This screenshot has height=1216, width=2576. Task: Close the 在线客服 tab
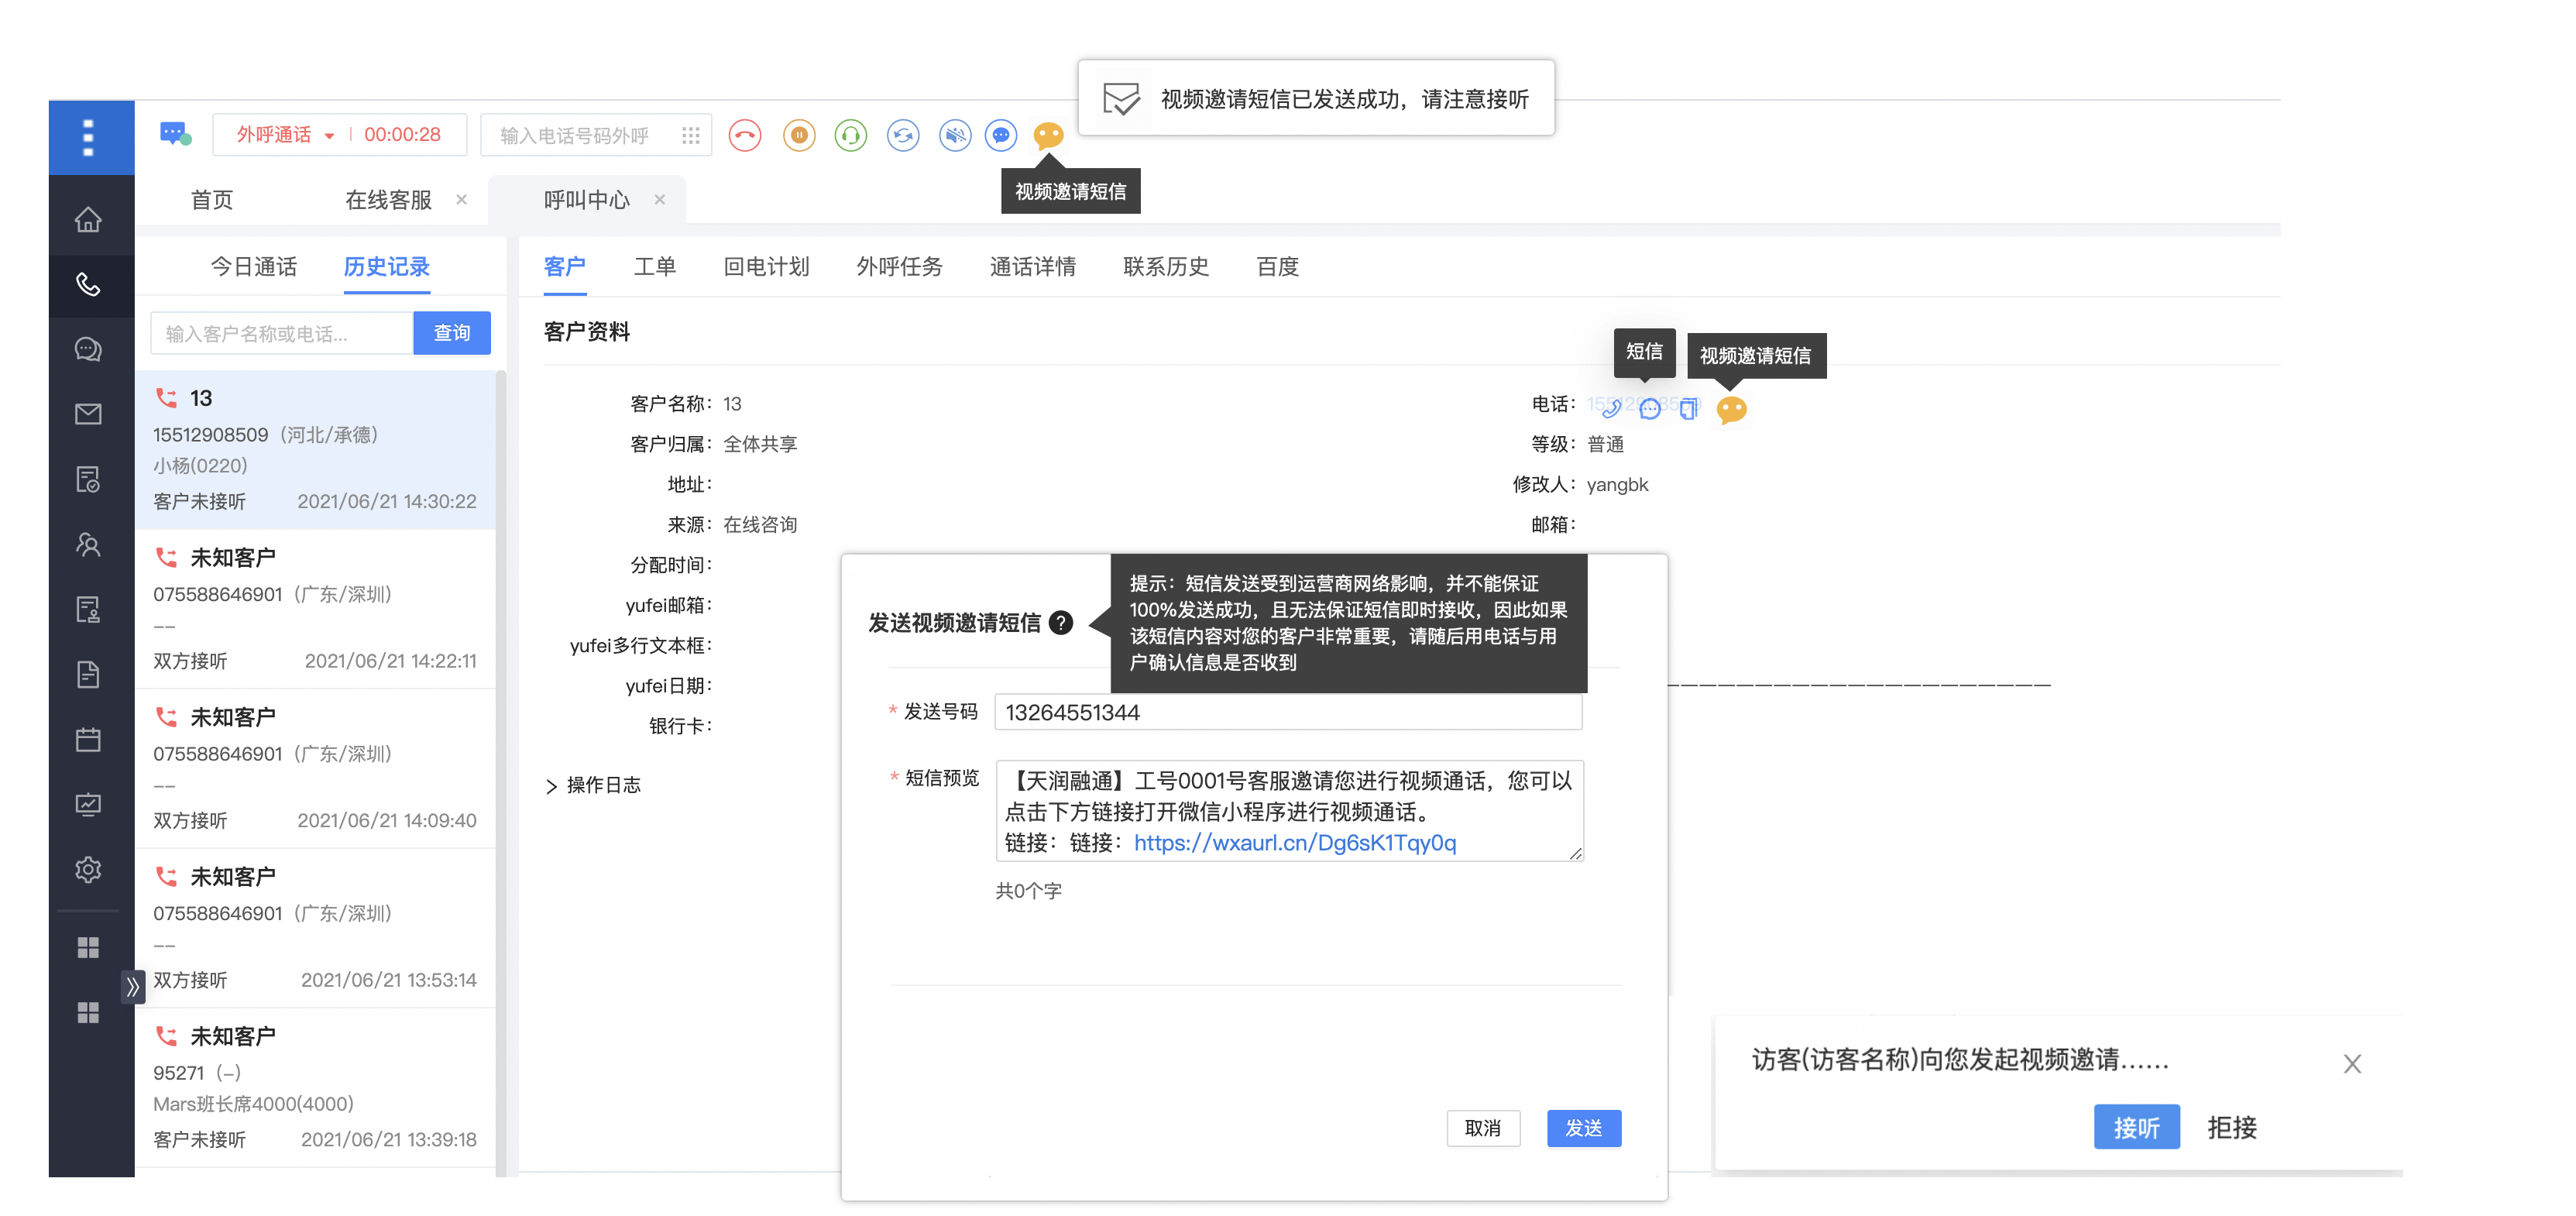click(461, 199)
